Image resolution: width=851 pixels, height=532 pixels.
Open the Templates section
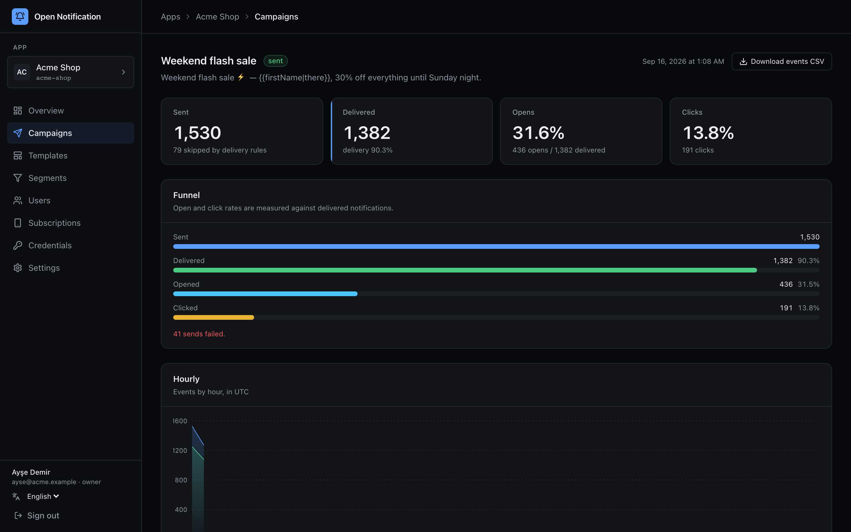[x=71, y=155]
